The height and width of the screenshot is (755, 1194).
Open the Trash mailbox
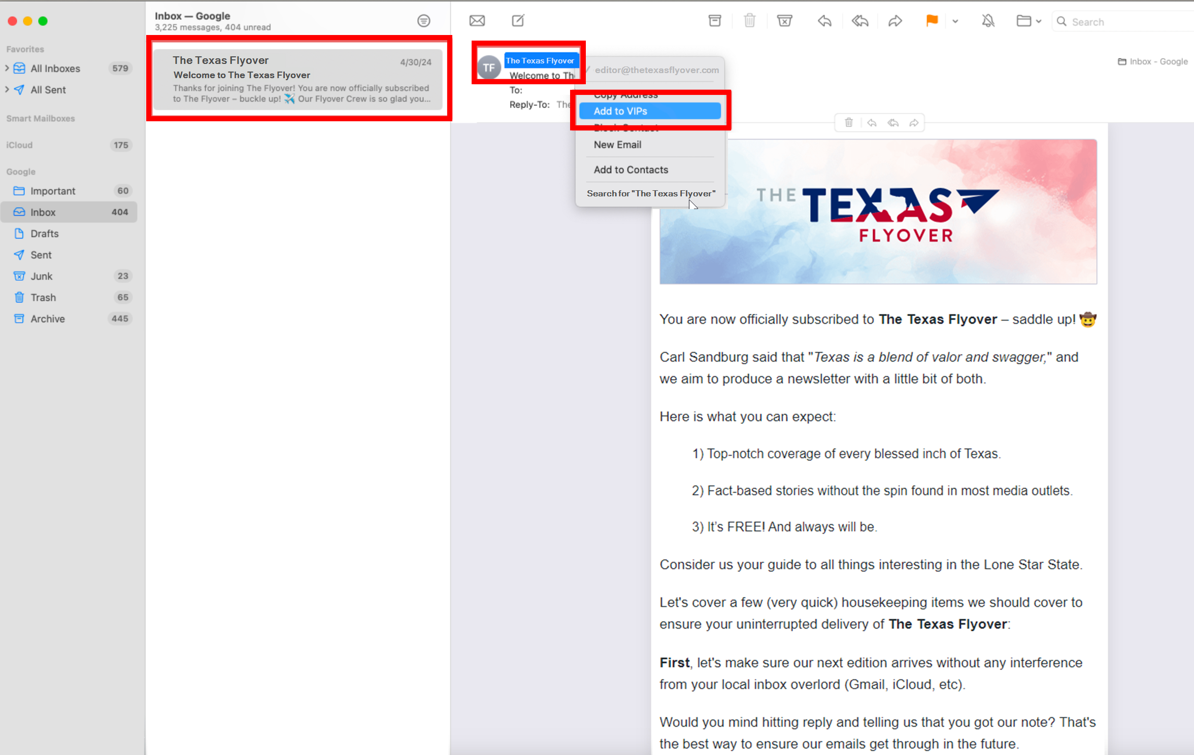coord(69,297)
